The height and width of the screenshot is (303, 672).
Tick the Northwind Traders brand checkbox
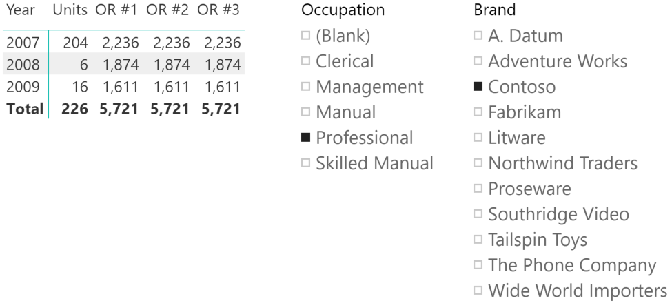tap(478, 163)
